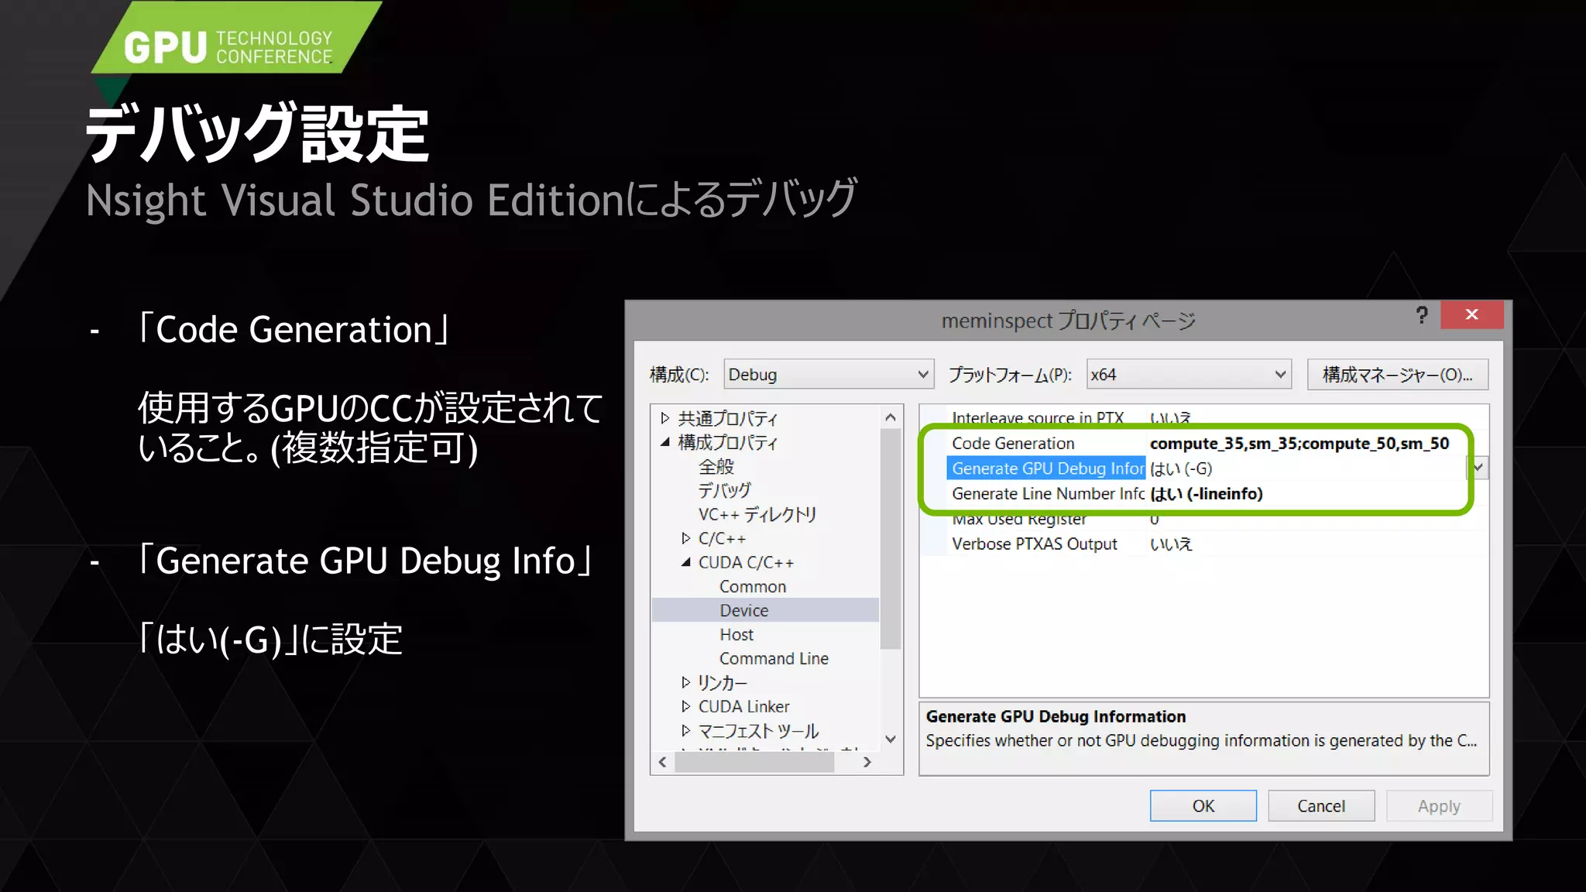This screenshot has width=1586, height=892.
Task: Select Command Line under CUDA C/C++
Action: [x=774, y=658]
